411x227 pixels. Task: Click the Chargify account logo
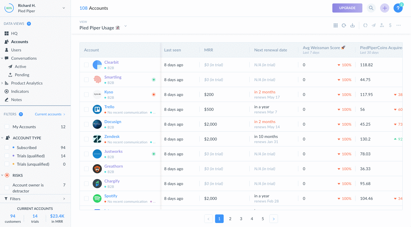point(97,184)
